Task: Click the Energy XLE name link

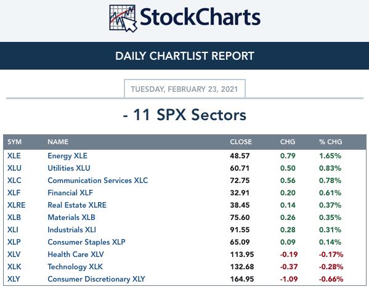Action: pyautogui.click(x=68, y=156)
